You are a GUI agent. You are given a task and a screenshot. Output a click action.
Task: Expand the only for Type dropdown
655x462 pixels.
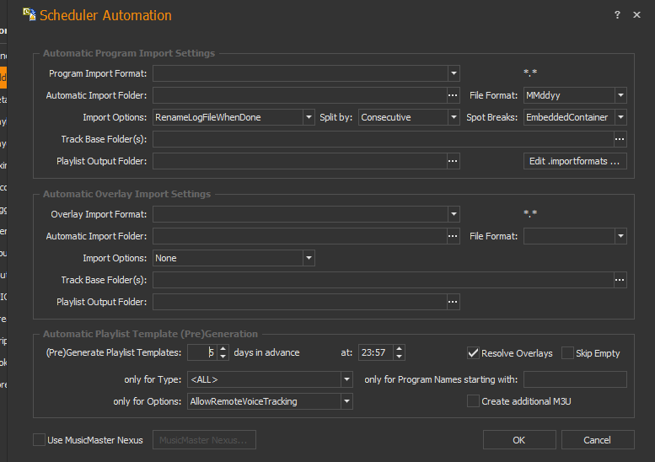(346, 379)
